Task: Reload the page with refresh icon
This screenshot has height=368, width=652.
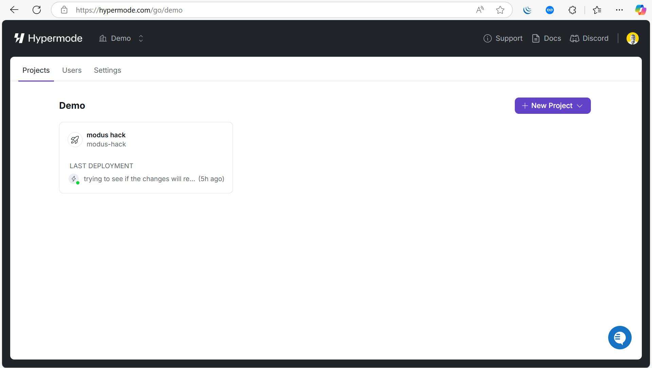Action: 37,10
